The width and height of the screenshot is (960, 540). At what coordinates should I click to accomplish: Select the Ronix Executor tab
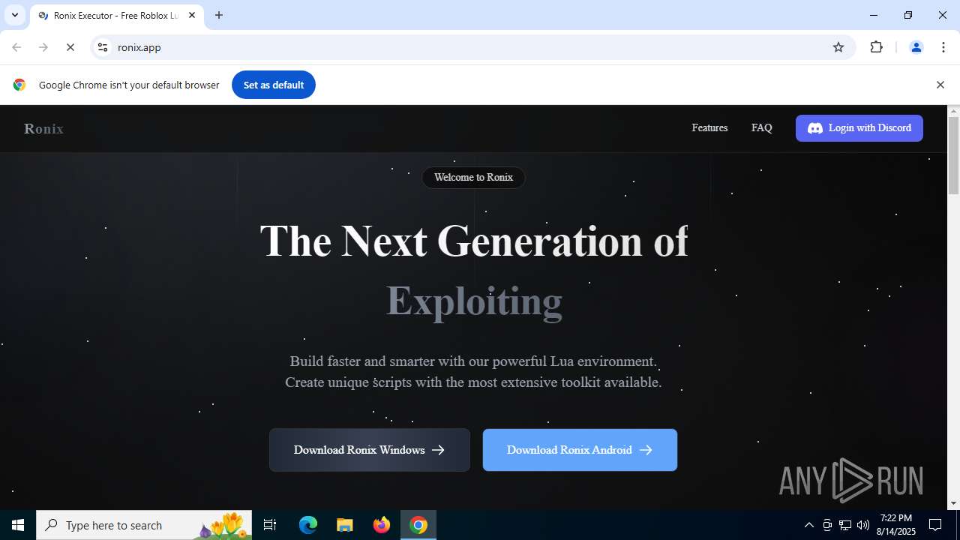click(x=117, y=16)
